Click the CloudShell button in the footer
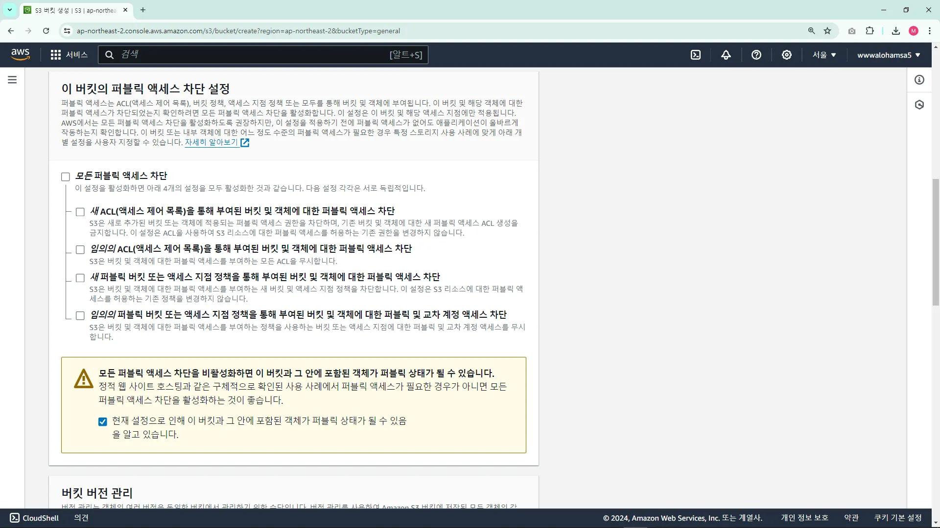 34,518
